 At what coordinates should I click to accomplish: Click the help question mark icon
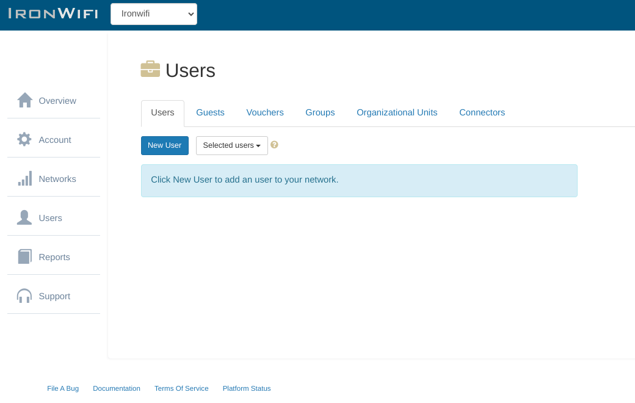(274, 145)
